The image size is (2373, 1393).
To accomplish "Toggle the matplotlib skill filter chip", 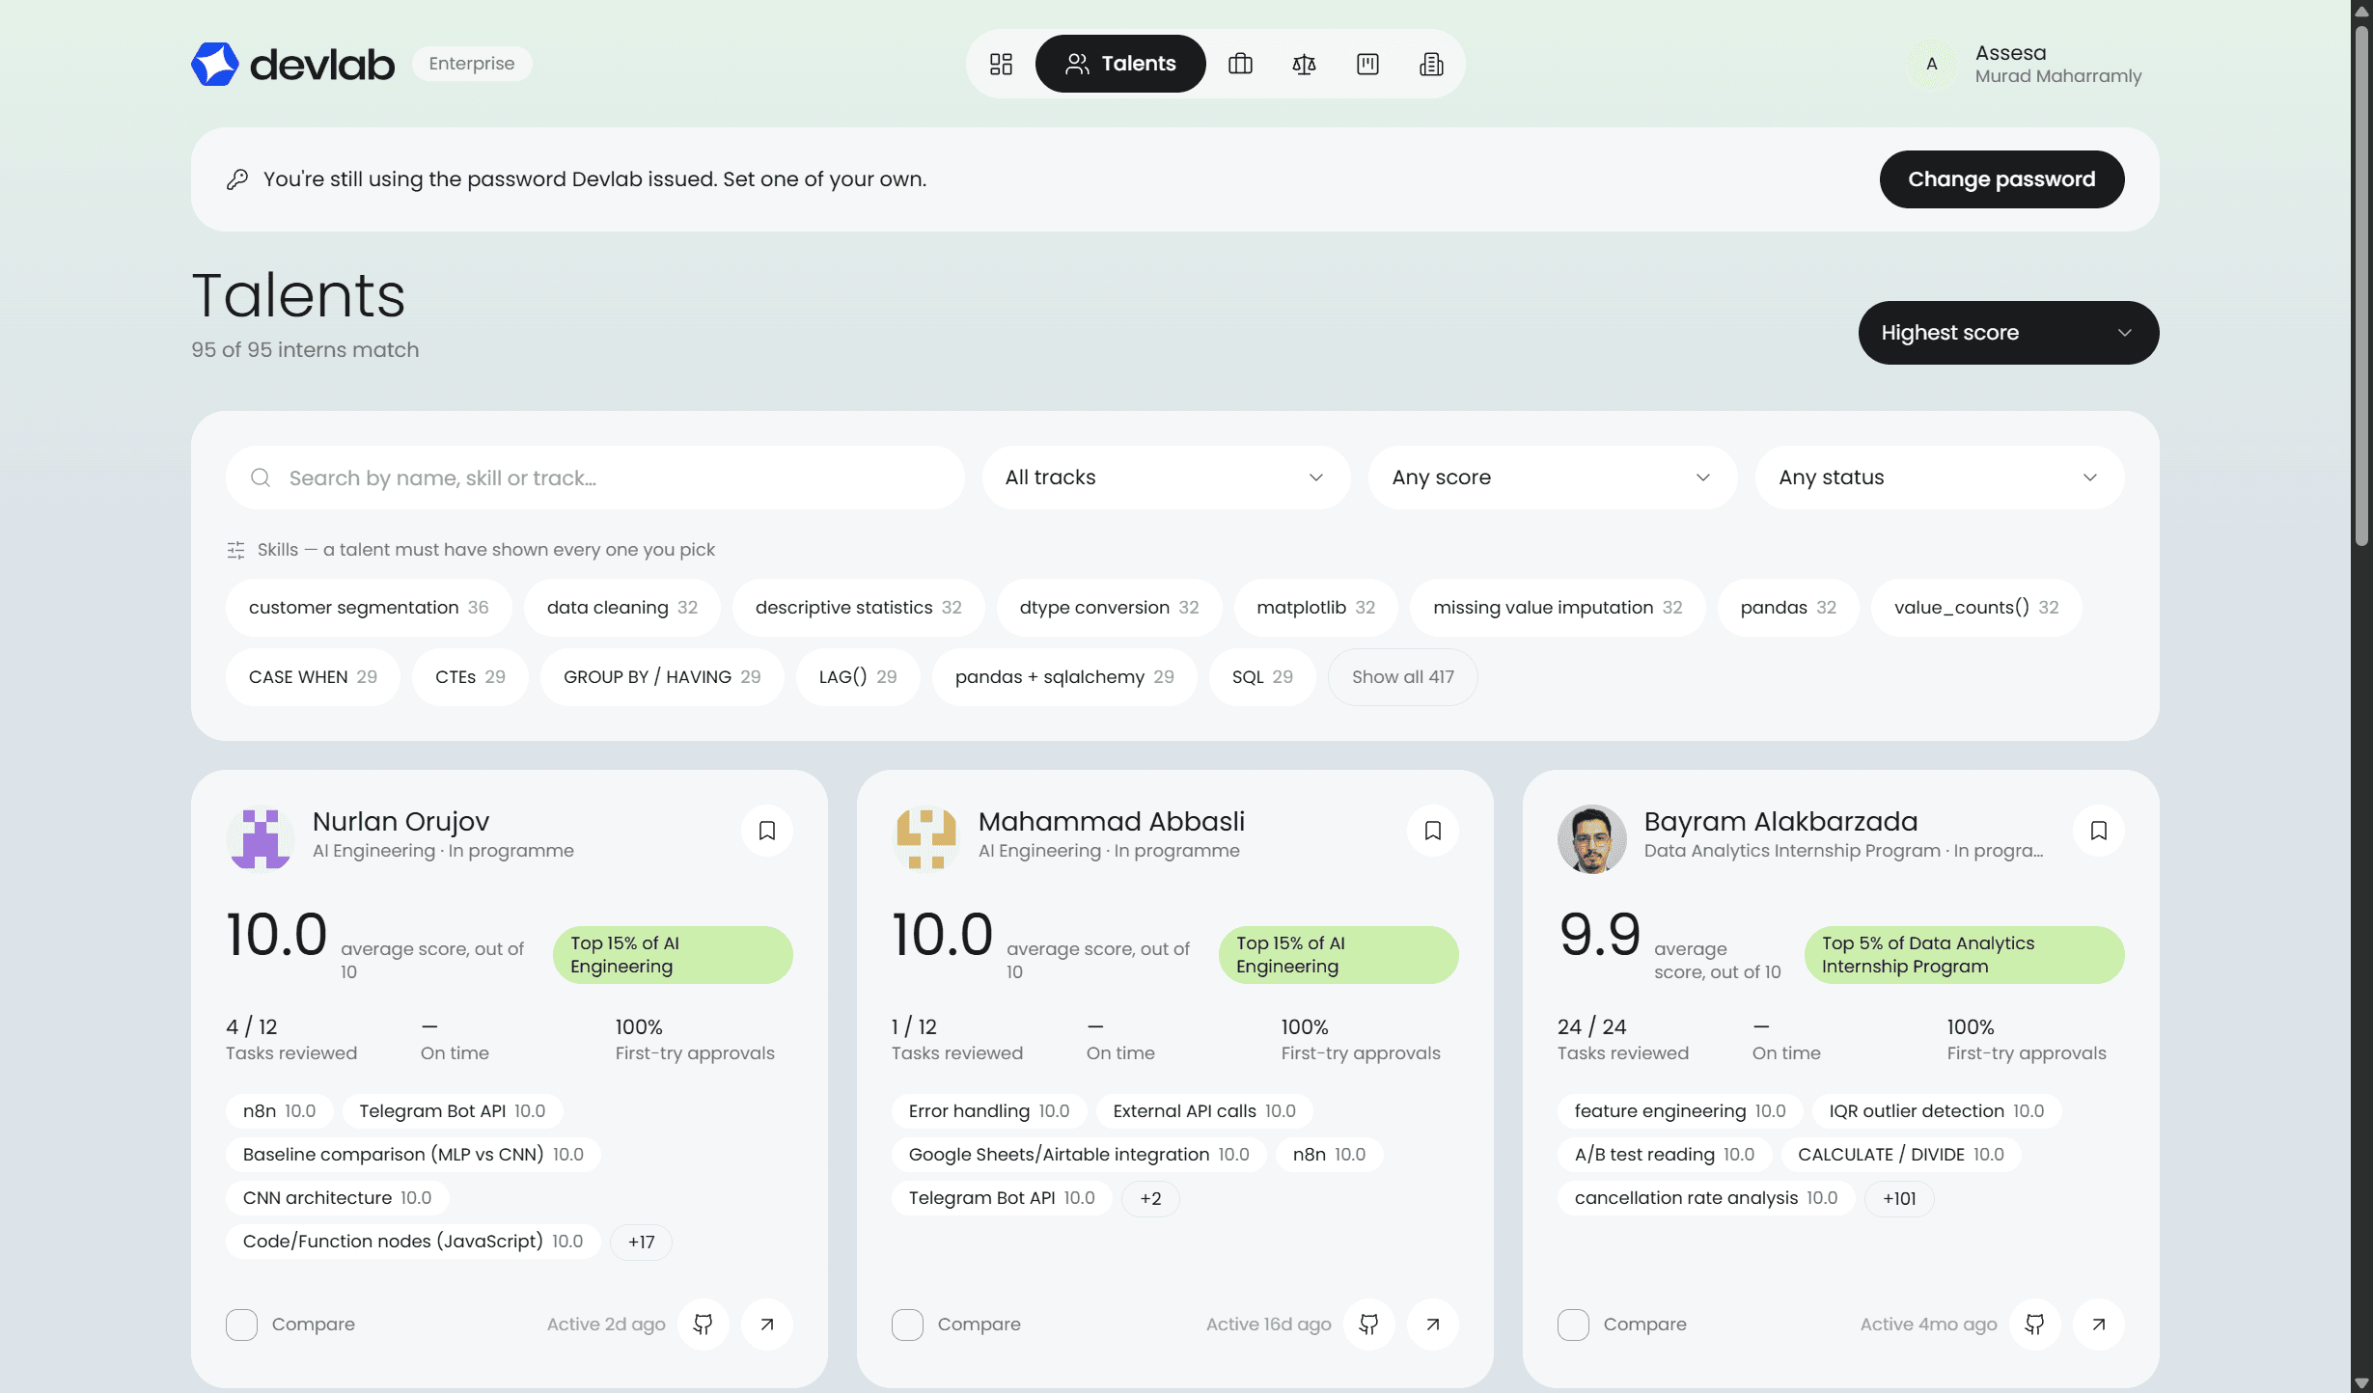I will 1315,608.
